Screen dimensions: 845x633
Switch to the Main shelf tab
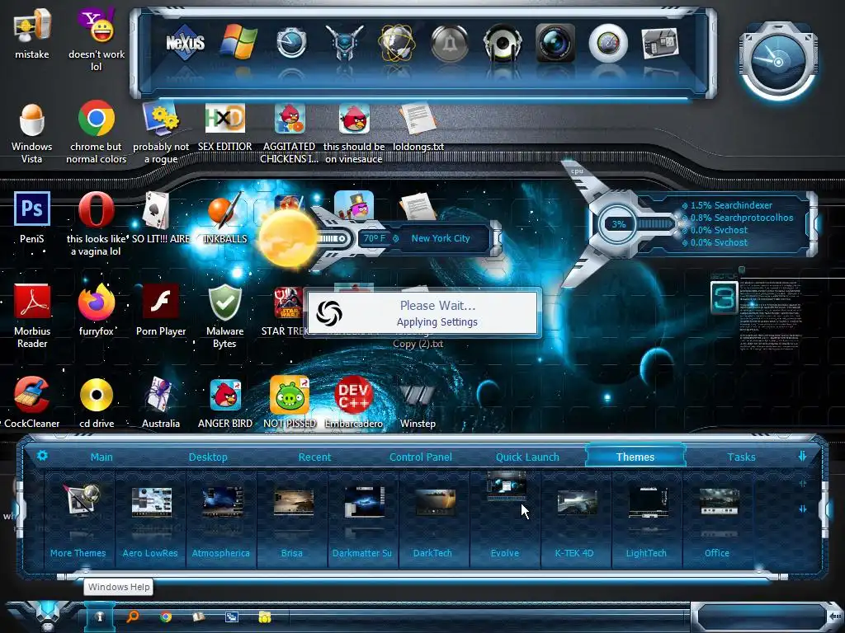pyautogui.click(x=101, y=457)
